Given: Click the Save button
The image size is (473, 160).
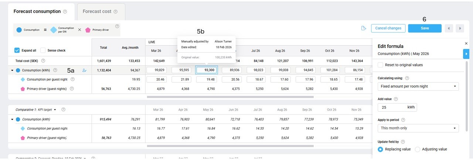Looking at the screenshot, I should point(425,28).
